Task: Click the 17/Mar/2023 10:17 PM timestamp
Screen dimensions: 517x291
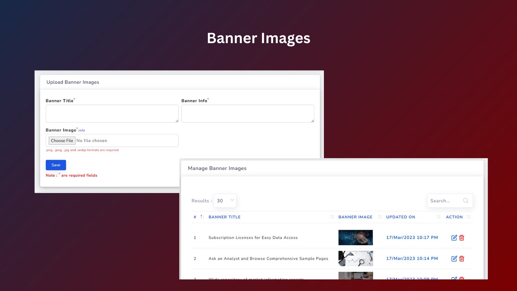Action: point(412,238)
